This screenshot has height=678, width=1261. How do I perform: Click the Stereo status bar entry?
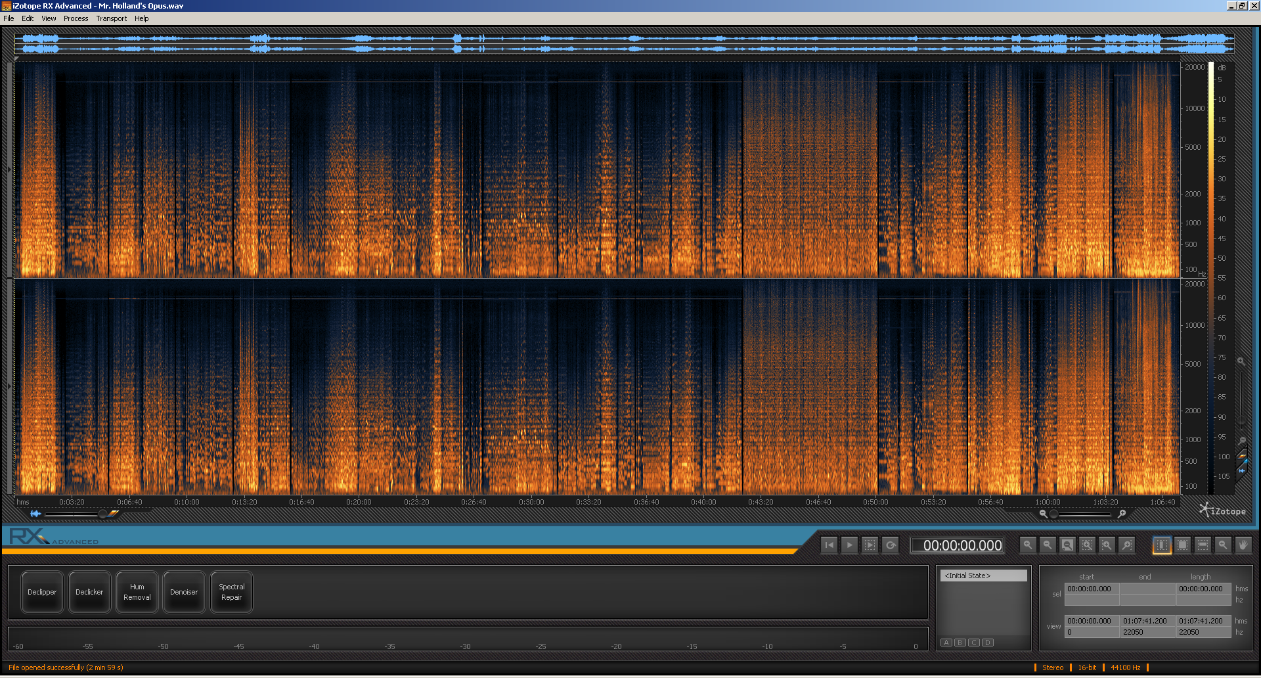click(1053, 667)
